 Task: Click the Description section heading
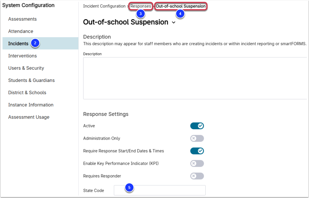pyautogui.click(x=97, y=37)
